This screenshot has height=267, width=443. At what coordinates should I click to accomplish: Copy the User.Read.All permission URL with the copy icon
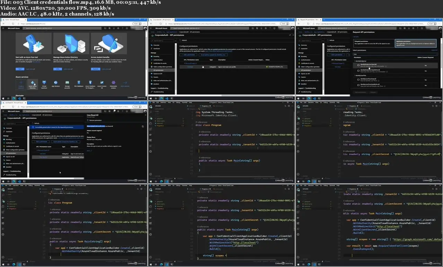pyautogui.click(x=143, y=126)
